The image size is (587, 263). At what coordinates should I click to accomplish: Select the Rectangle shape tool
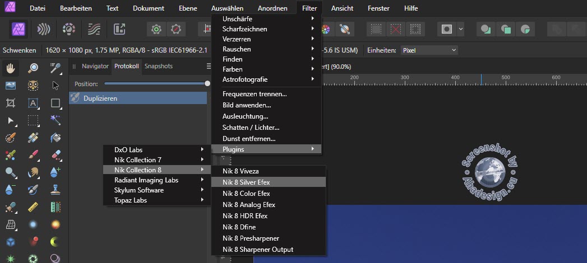pos(56,103)
